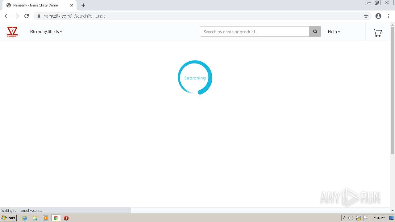Open a new browser tab
The image size is (395, 222).
[x=83, y=5]
